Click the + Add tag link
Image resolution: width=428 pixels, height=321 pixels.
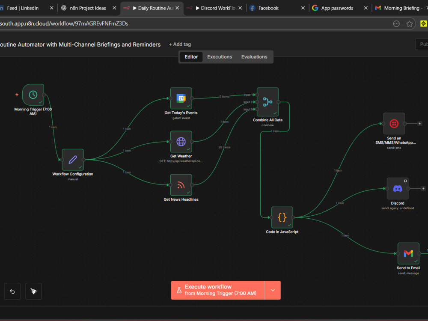tap(180, 44)
